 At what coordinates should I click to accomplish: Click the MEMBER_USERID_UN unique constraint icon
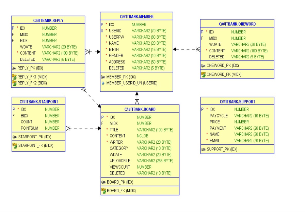(x=103, y=83)
